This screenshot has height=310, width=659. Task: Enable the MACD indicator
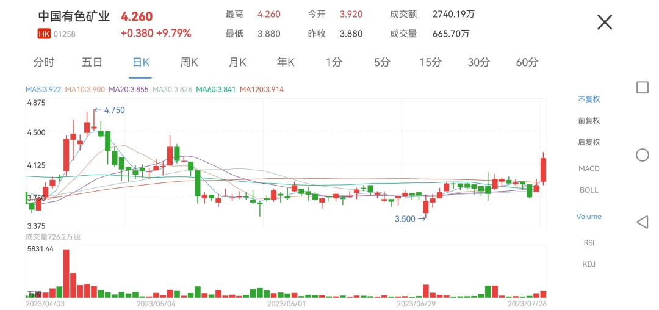[589, 168]
